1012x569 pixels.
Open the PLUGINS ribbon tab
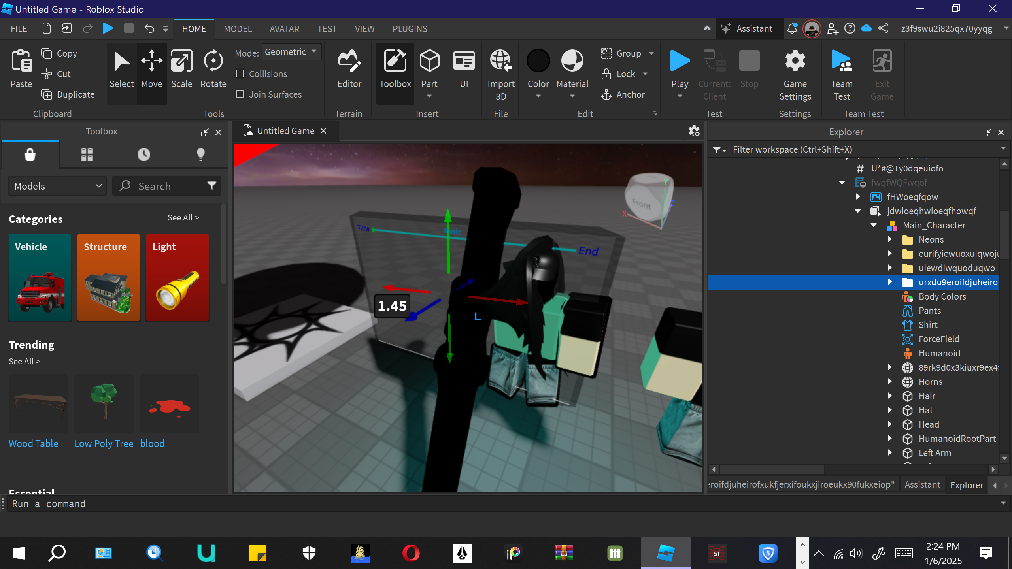(x=410, y=29)
